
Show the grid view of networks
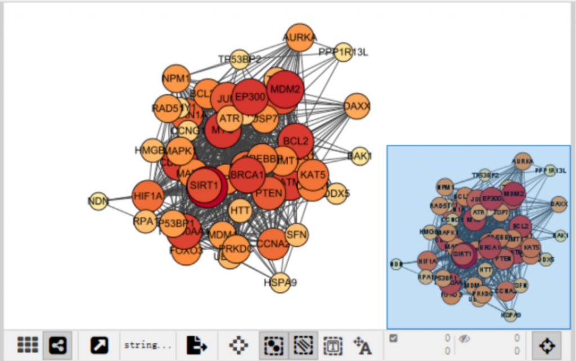[28, 345]
